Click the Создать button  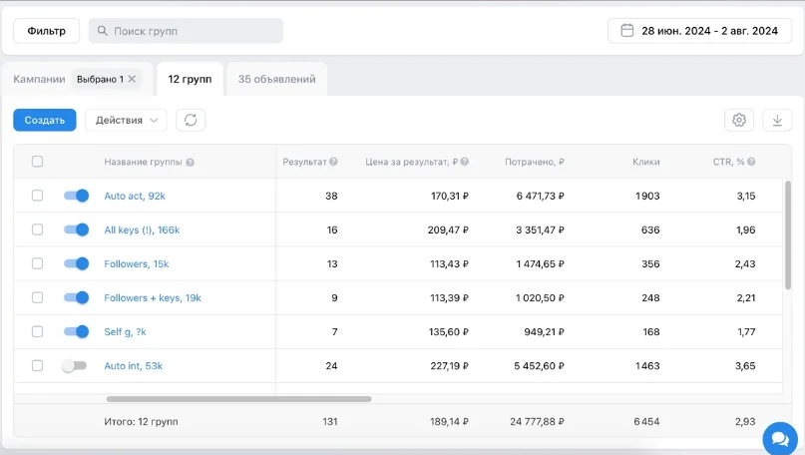45,120
